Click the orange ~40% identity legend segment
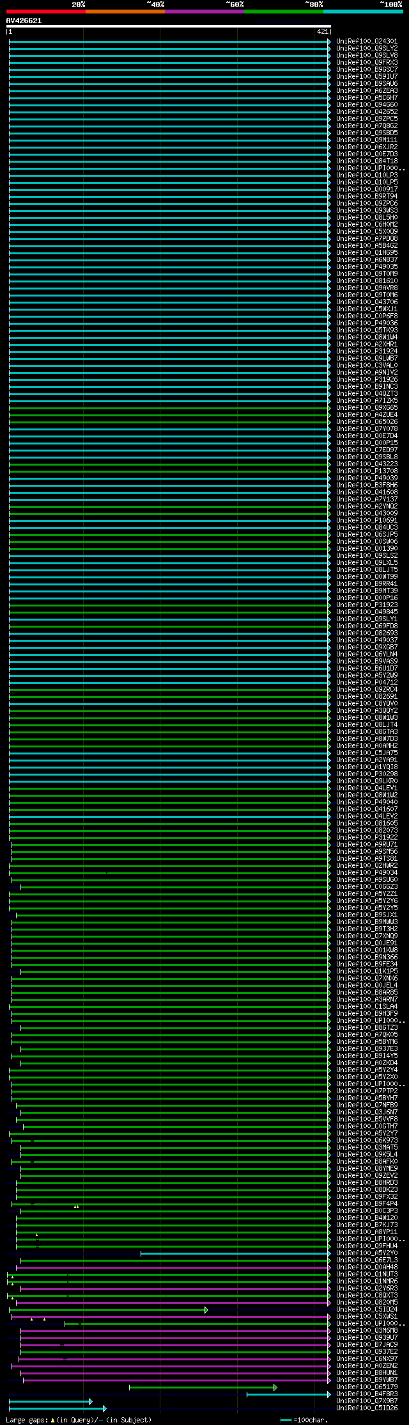Image resolution: width=409 pixels, height=1425 pixels. tap(125, 12)
